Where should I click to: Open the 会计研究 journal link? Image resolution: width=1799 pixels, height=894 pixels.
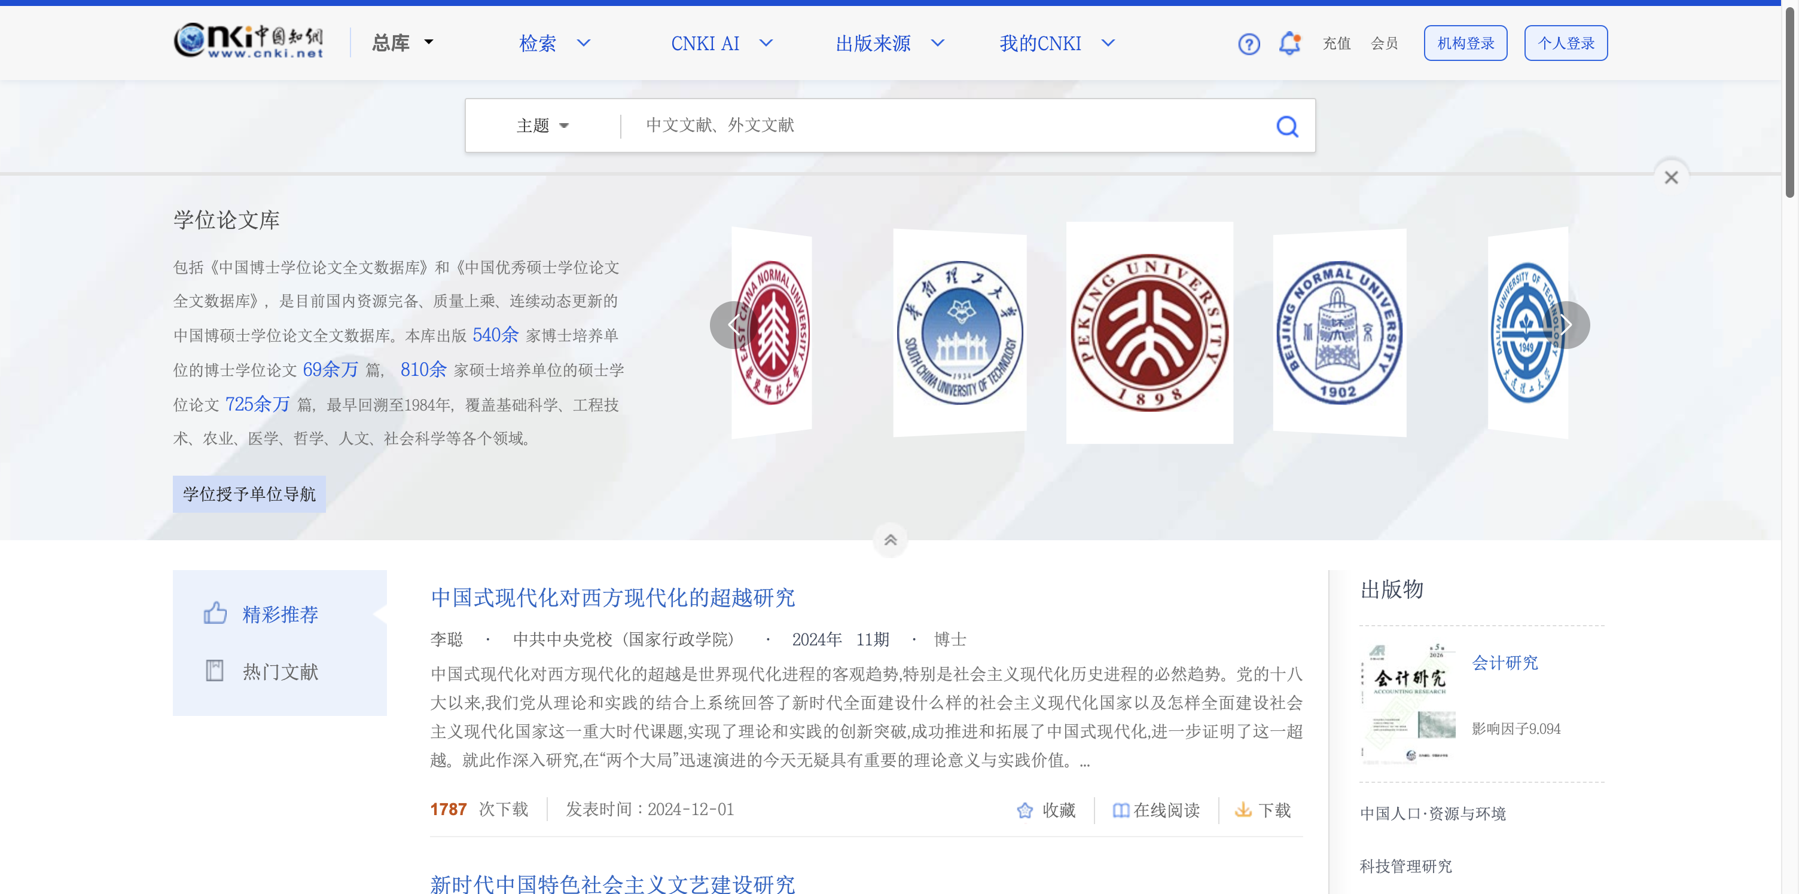(x=1504, y=663)
